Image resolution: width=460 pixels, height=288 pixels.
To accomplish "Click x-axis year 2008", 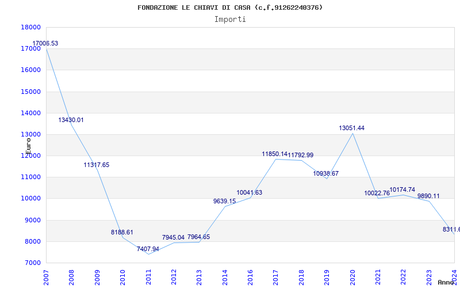I will pos(71,277).
